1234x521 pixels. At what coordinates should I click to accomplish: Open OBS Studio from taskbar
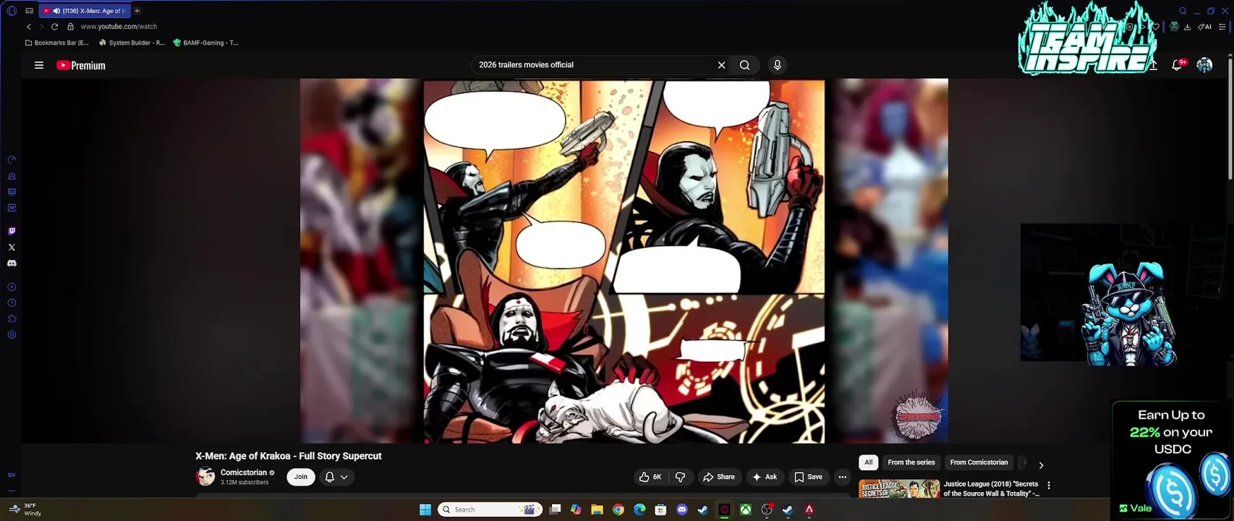tap(767, 509)
